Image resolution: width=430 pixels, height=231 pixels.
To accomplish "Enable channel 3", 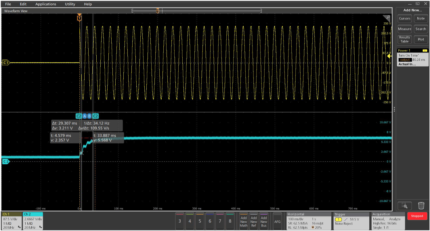I will 179,221.
